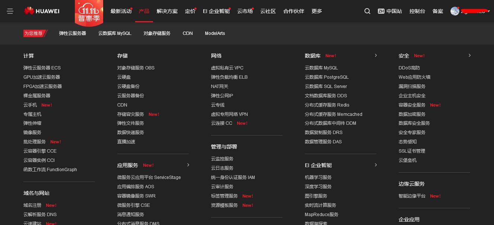The image size is (494, 225).
Task: Open 弹性云服务器 ECS link
Action: point(42,68)
